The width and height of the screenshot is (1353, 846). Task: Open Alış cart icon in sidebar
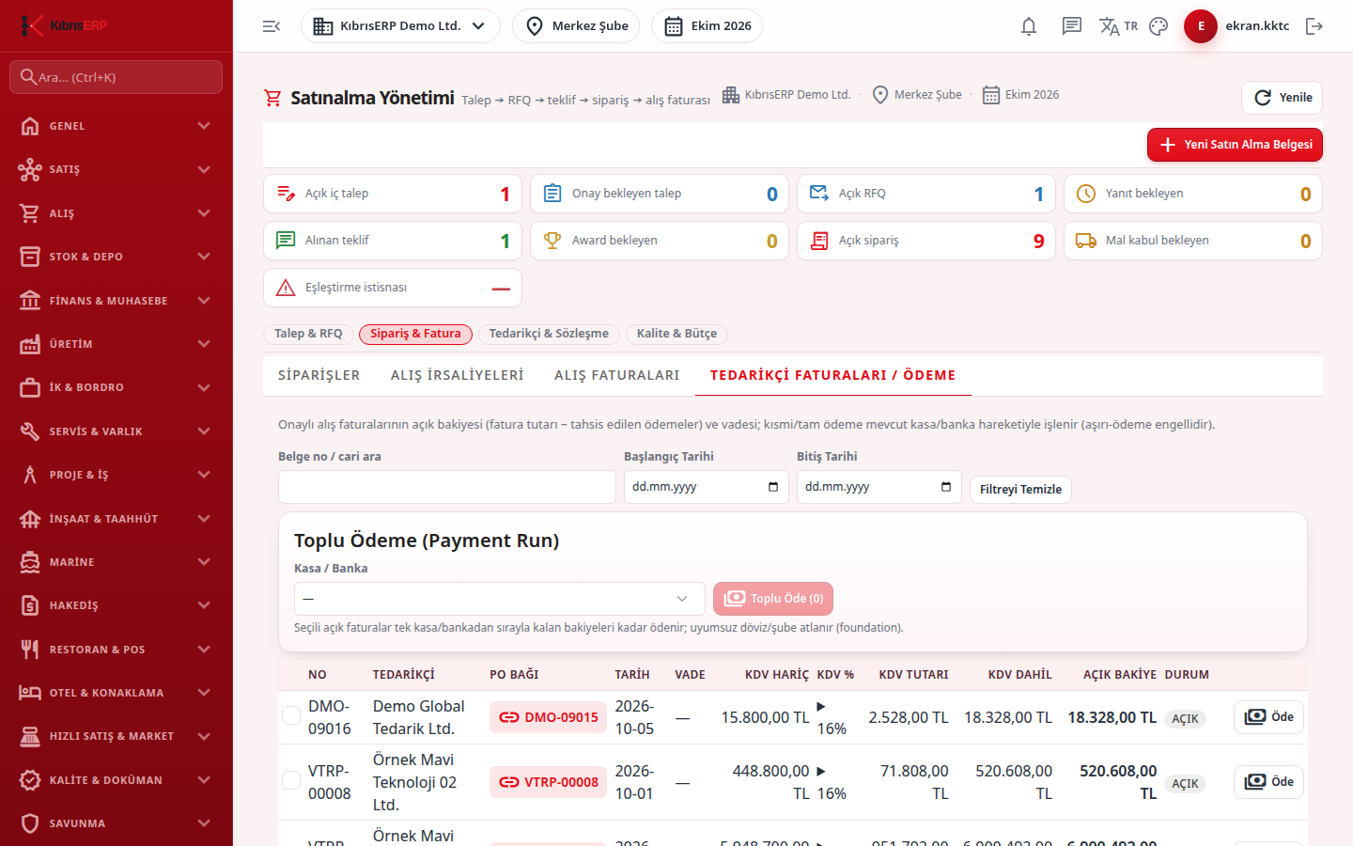(x=30, y=213)
